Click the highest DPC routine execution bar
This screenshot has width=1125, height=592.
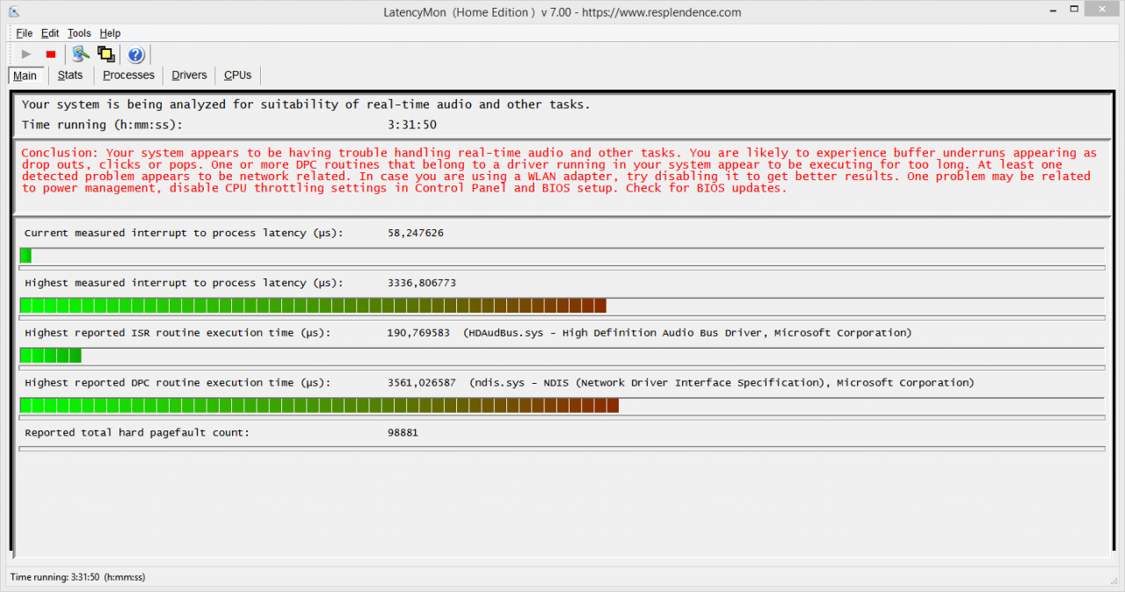319,406
